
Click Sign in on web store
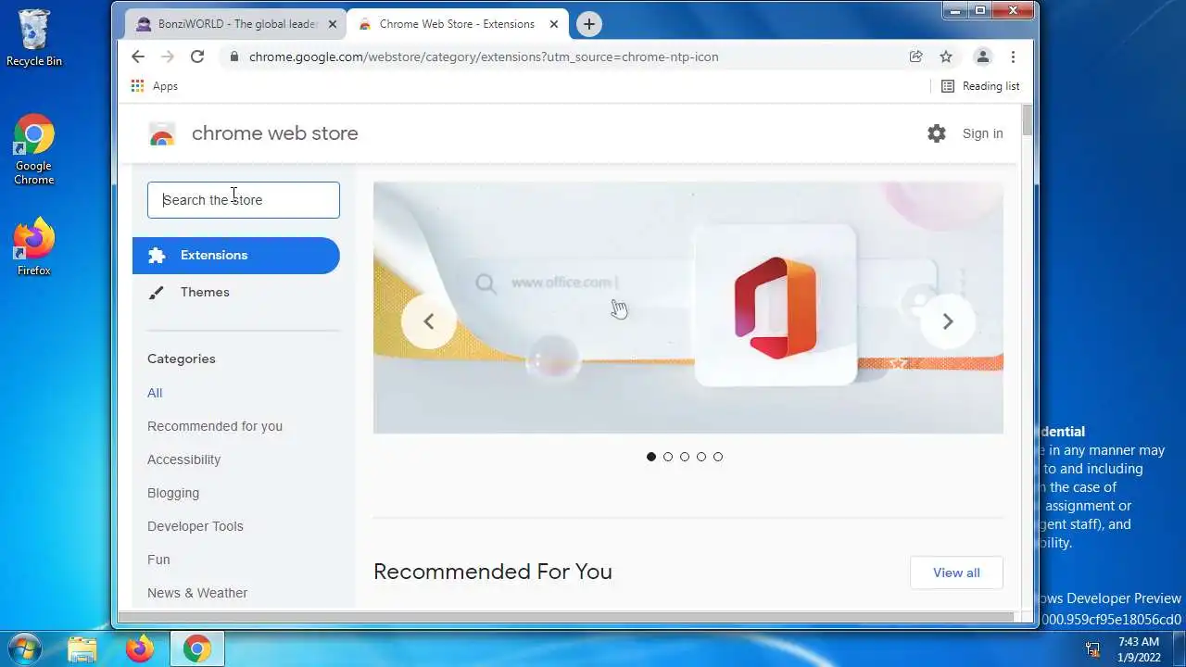point(982,133)
